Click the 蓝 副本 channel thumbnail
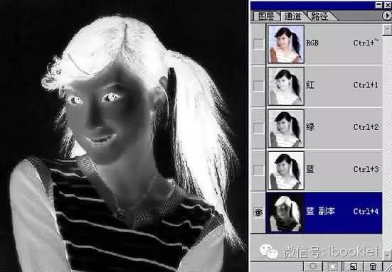The height and width of the screenshot is (272, 392). [x=285, y=212]
